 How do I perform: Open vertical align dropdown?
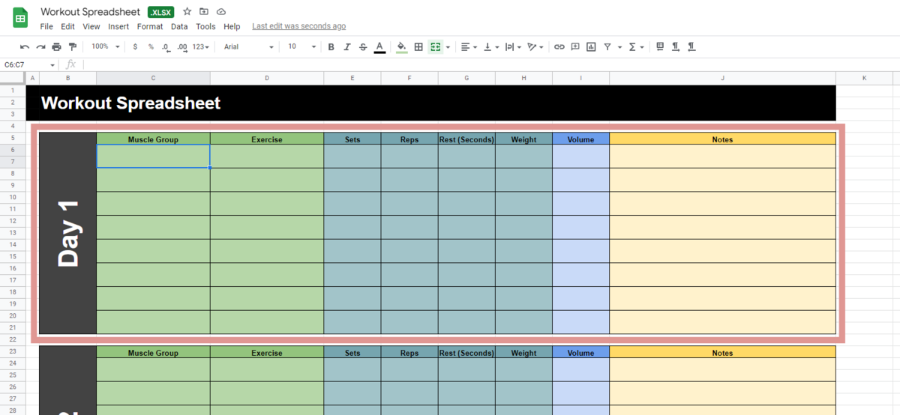pyautogui.click(x=491, y=46)
